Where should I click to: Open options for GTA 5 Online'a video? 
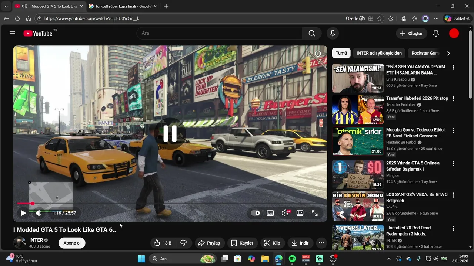(453, 163)
